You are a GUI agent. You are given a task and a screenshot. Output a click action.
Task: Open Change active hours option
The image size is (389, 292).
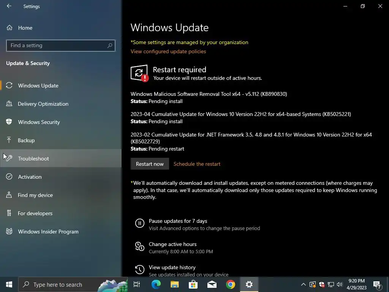173,244
